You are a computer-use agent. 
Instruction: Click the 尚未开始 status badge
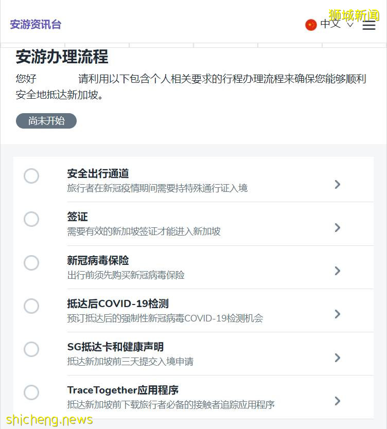click(46, 121)
